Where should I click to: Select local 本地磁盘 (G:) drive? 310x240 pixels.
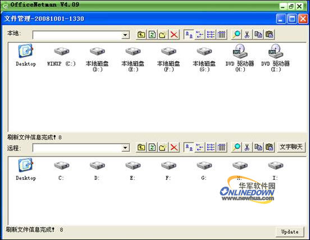204,59
